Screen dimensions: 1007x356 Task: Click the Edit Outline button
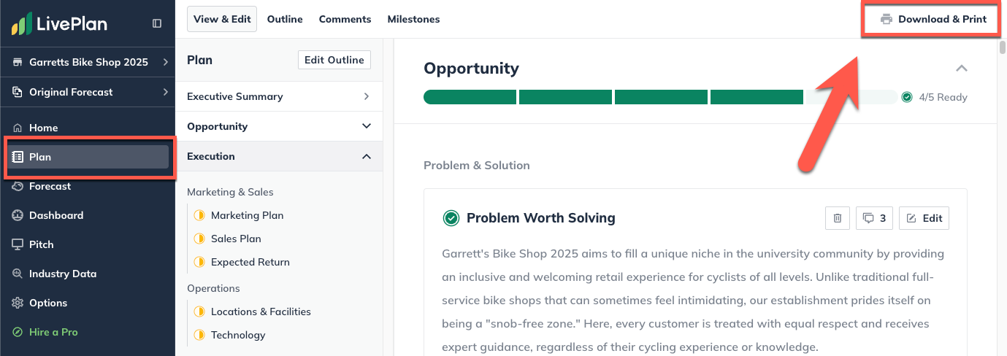click(334, 60)
